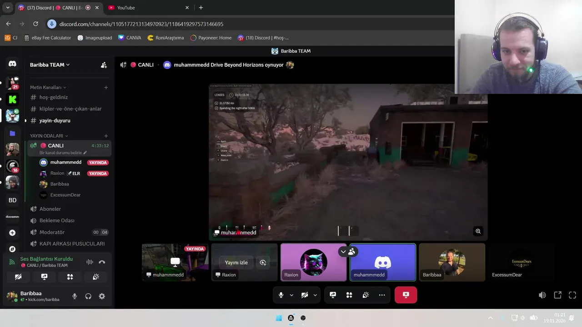
Task: Open the green Kick server icon
Action: [x=12, y=99]
